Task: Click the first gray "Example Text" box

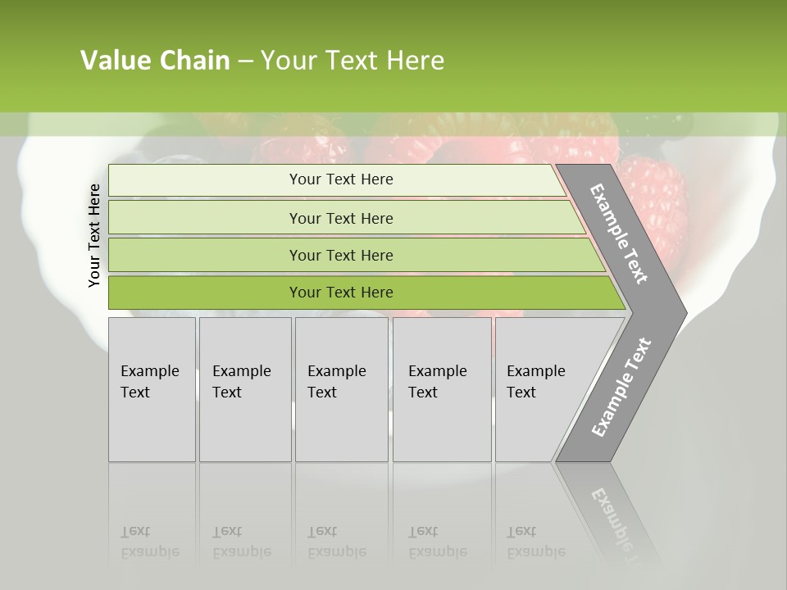Action: click(152, 388)
